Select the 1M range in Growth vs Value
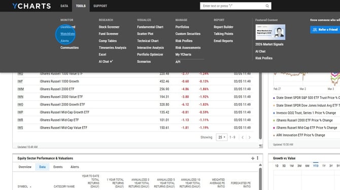This screenshot has height=190, width=340. click(292, 166)
